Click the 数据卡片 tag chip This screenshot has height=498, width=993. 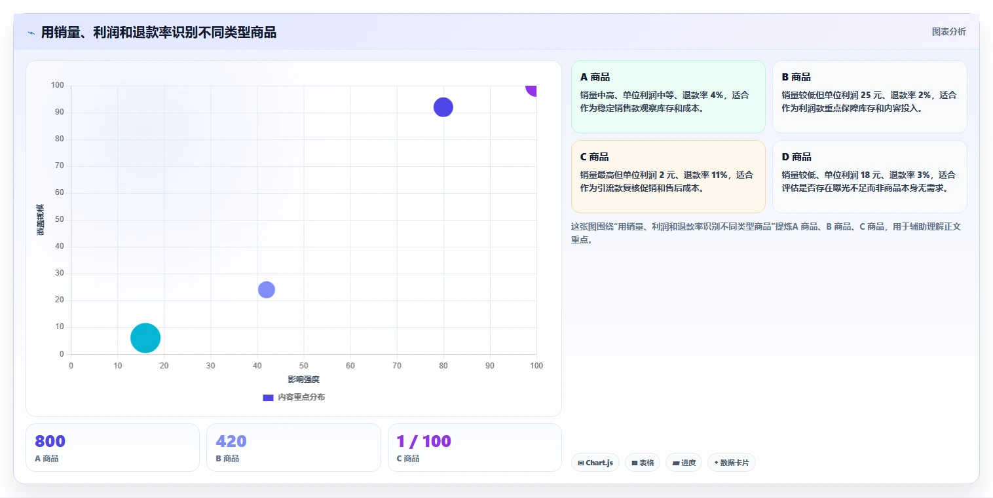732,463
